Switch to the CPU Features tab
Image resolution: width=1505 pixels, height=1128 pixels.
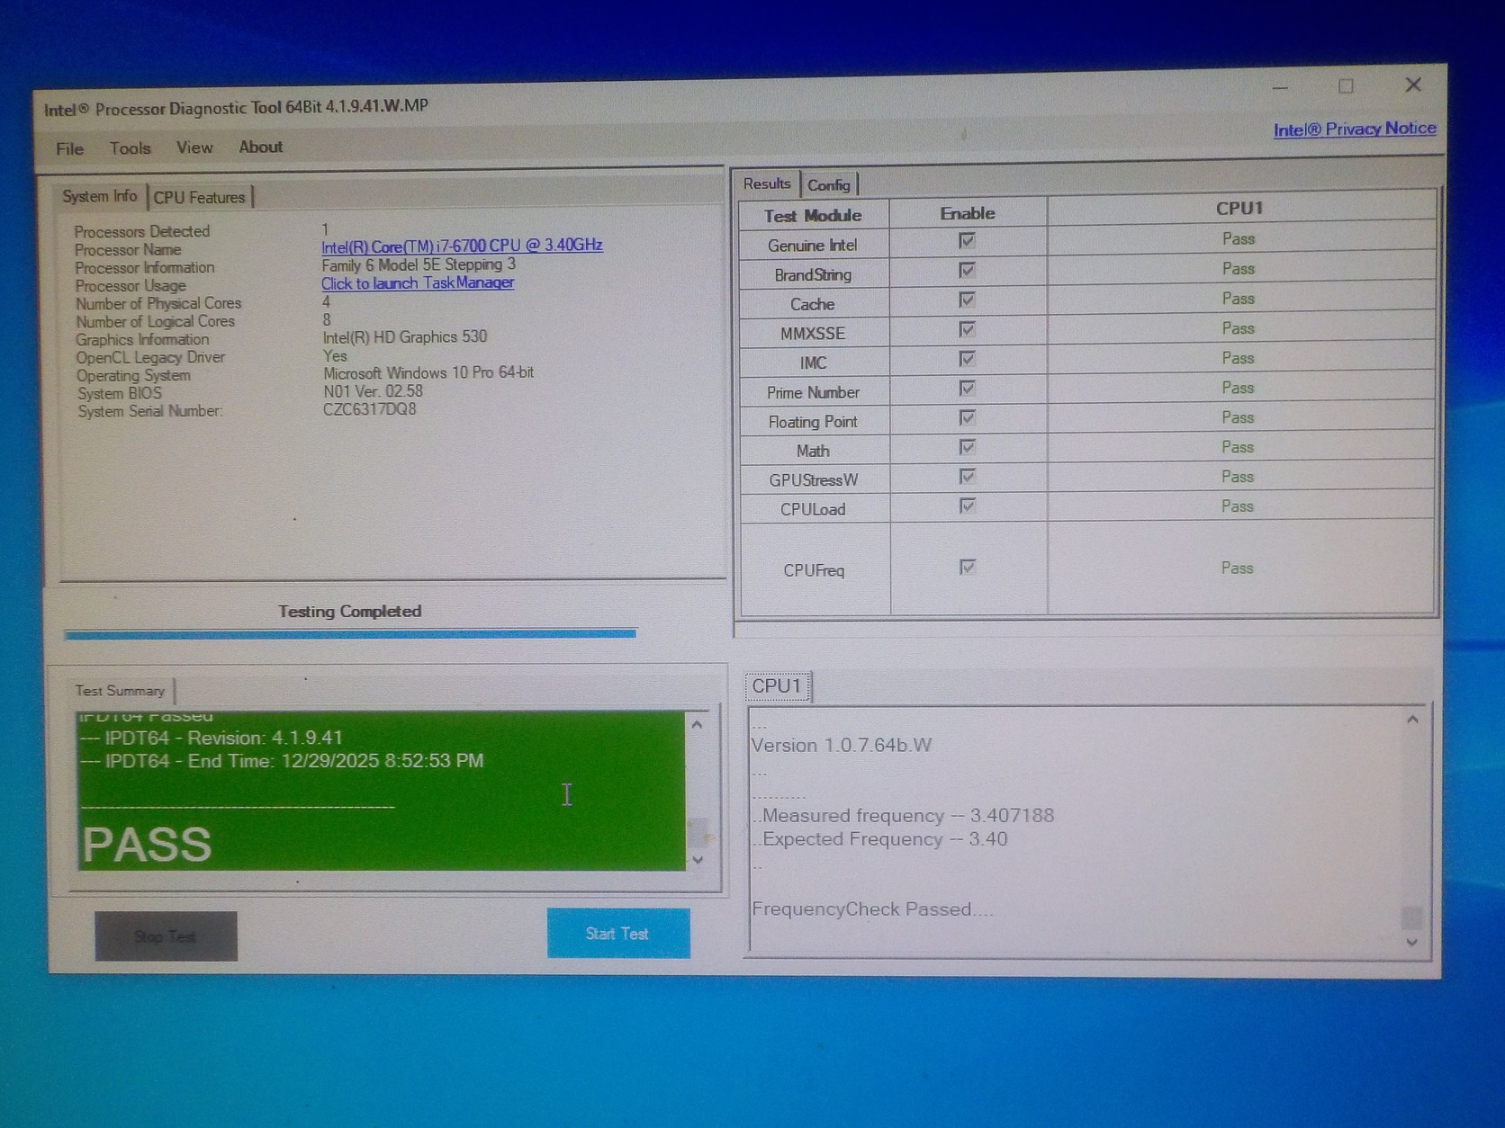(x=200, y=197)
